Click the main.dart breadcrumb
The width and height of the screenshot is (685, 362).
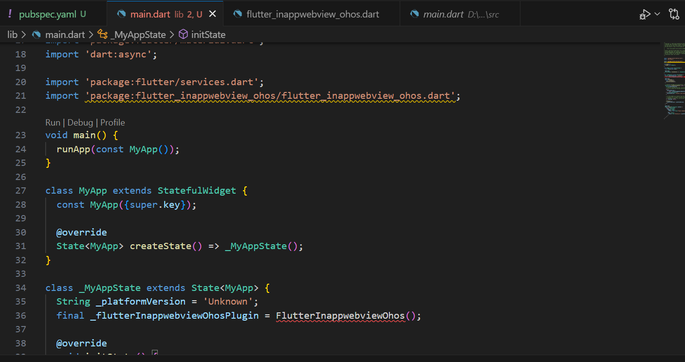coord(65,35)
